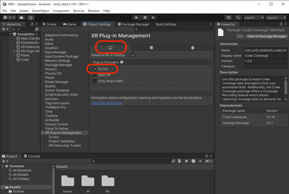Viewport: 289px width, 194px height.
Task: Select Oculus under XR Plug-in Management
Action: coord(54,137)
